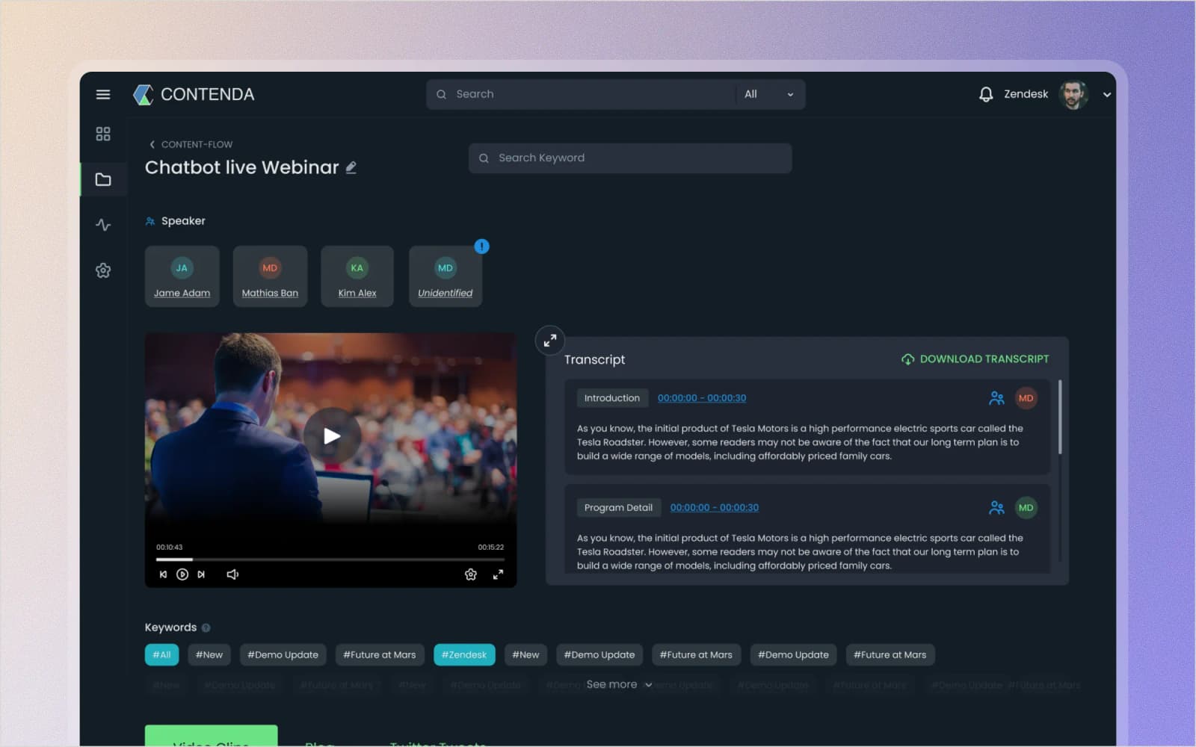Expand keywords with See more
Screen dimensions: 1196x747
point(619,685)
